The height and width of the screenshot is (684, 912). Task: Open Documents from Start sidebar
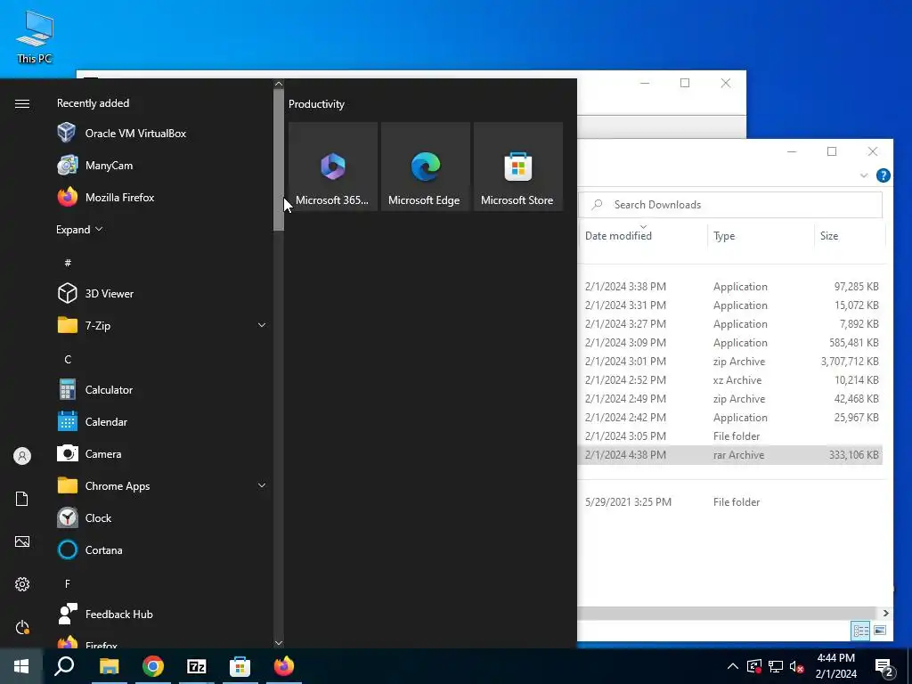22,499
